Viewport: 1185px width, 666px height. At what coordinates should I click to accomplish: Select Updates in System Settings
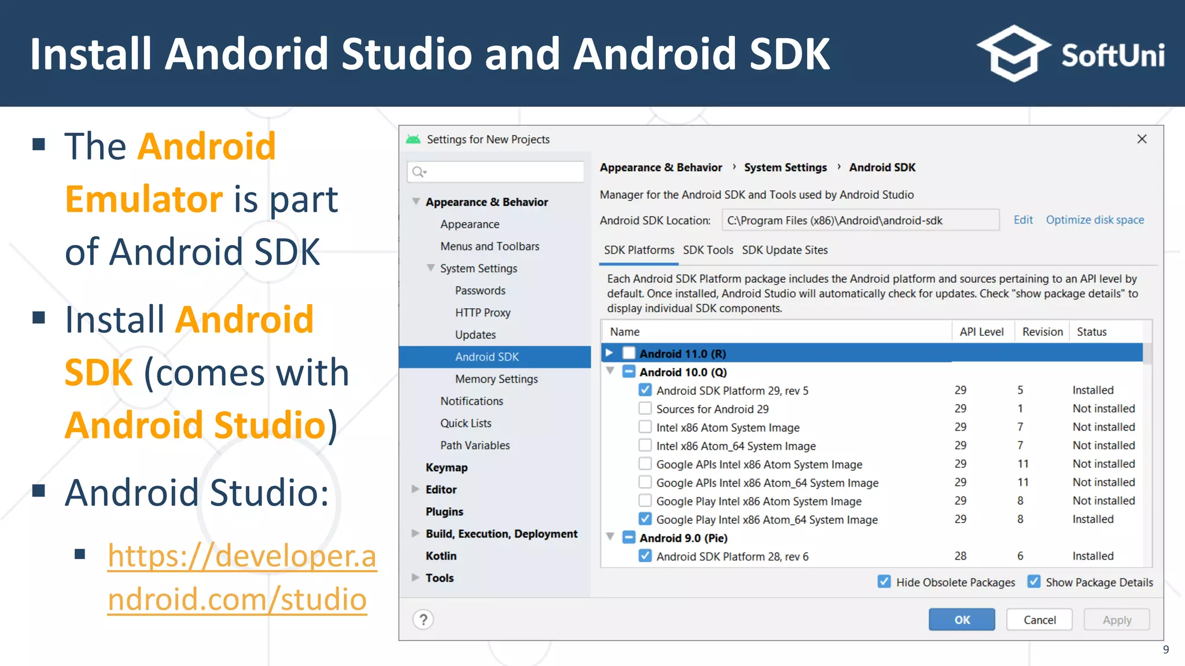[475, 335]
